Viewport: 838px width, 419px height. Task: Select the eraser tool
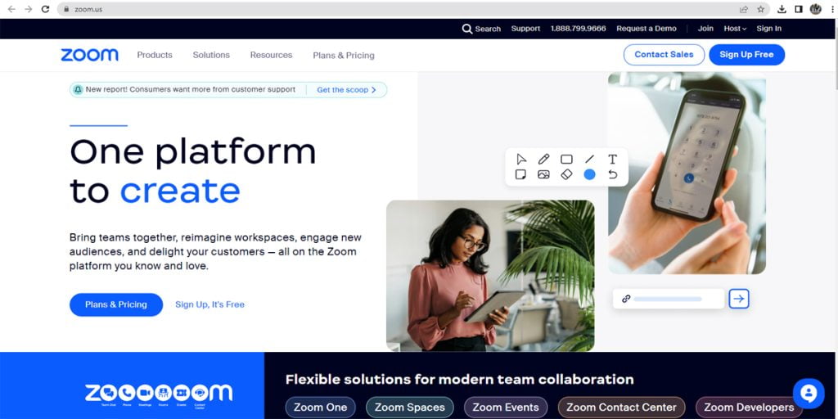566,174
